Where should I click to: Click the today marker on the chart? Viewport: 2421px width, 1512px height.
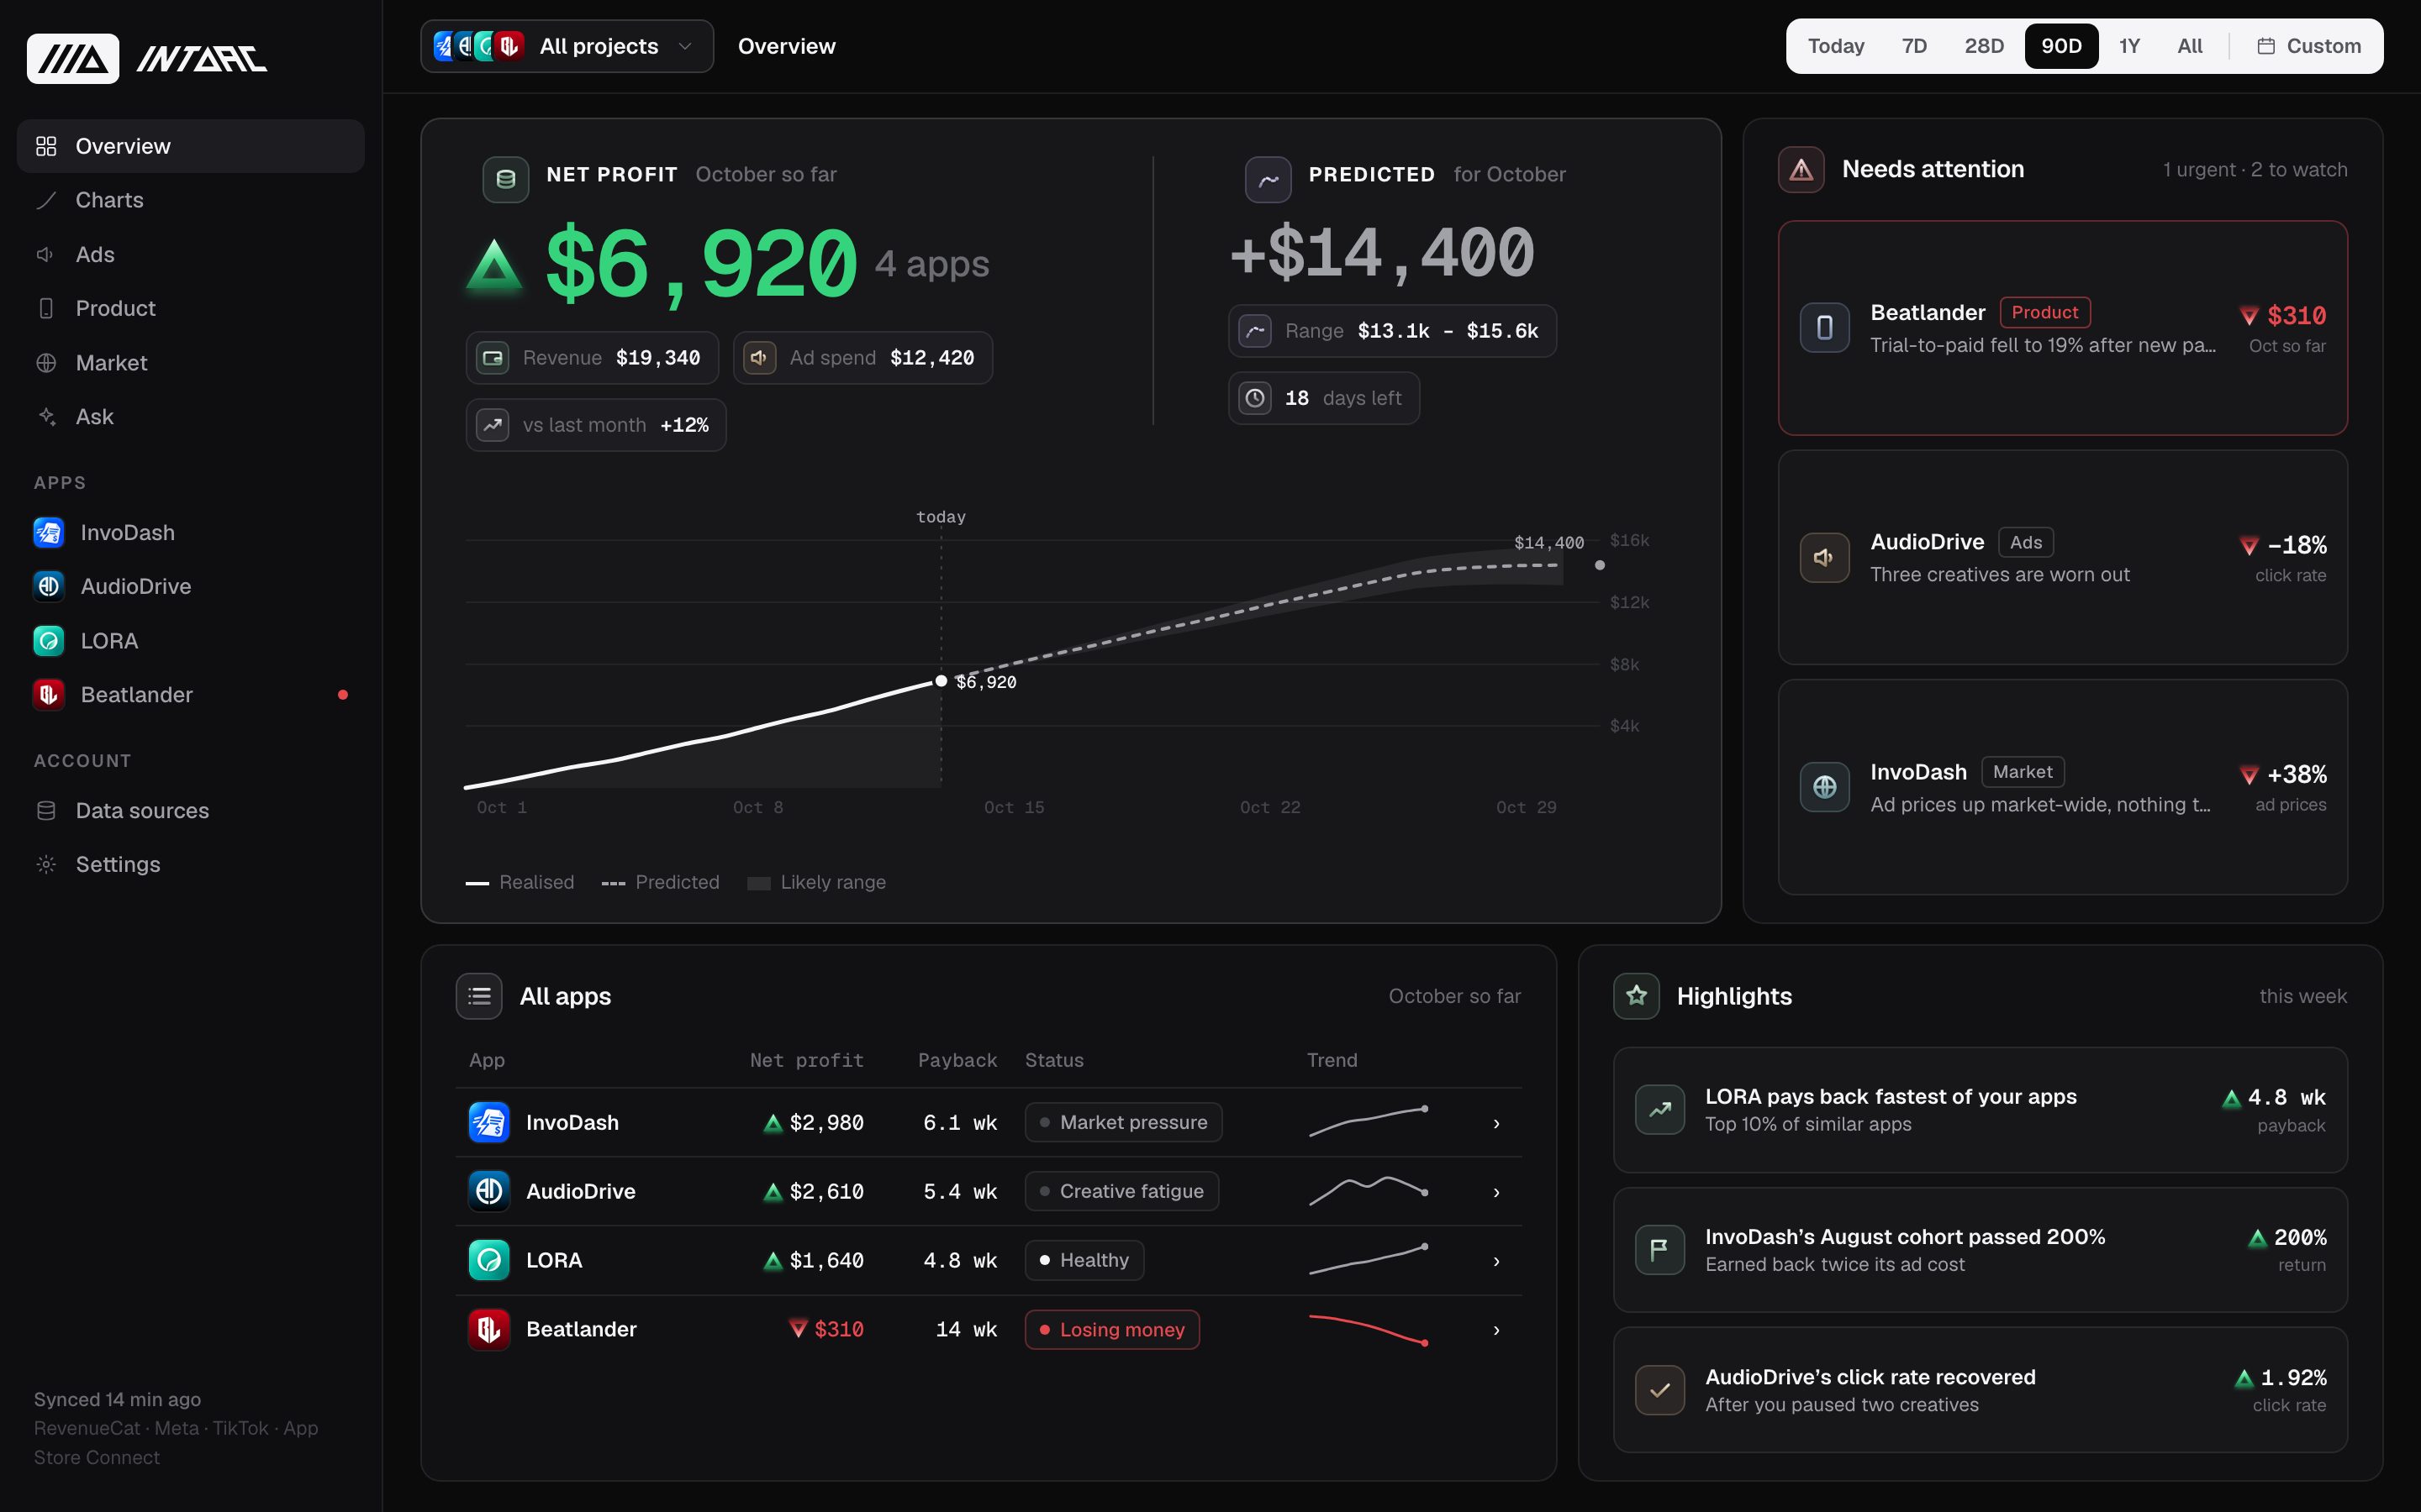941,681
